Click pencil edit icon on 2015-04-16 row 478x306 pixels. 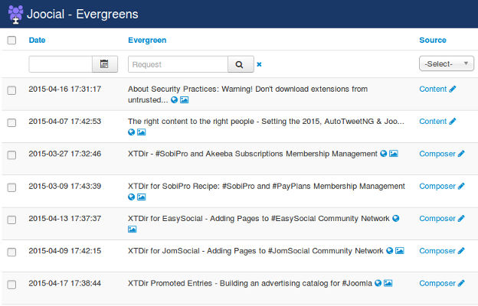pyautogui.click(x=453, y=89)
